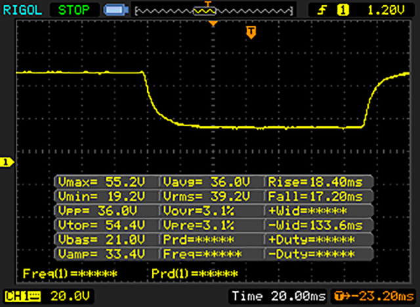
Task: Click the blue memory depth icon
Action: (116, 10)
